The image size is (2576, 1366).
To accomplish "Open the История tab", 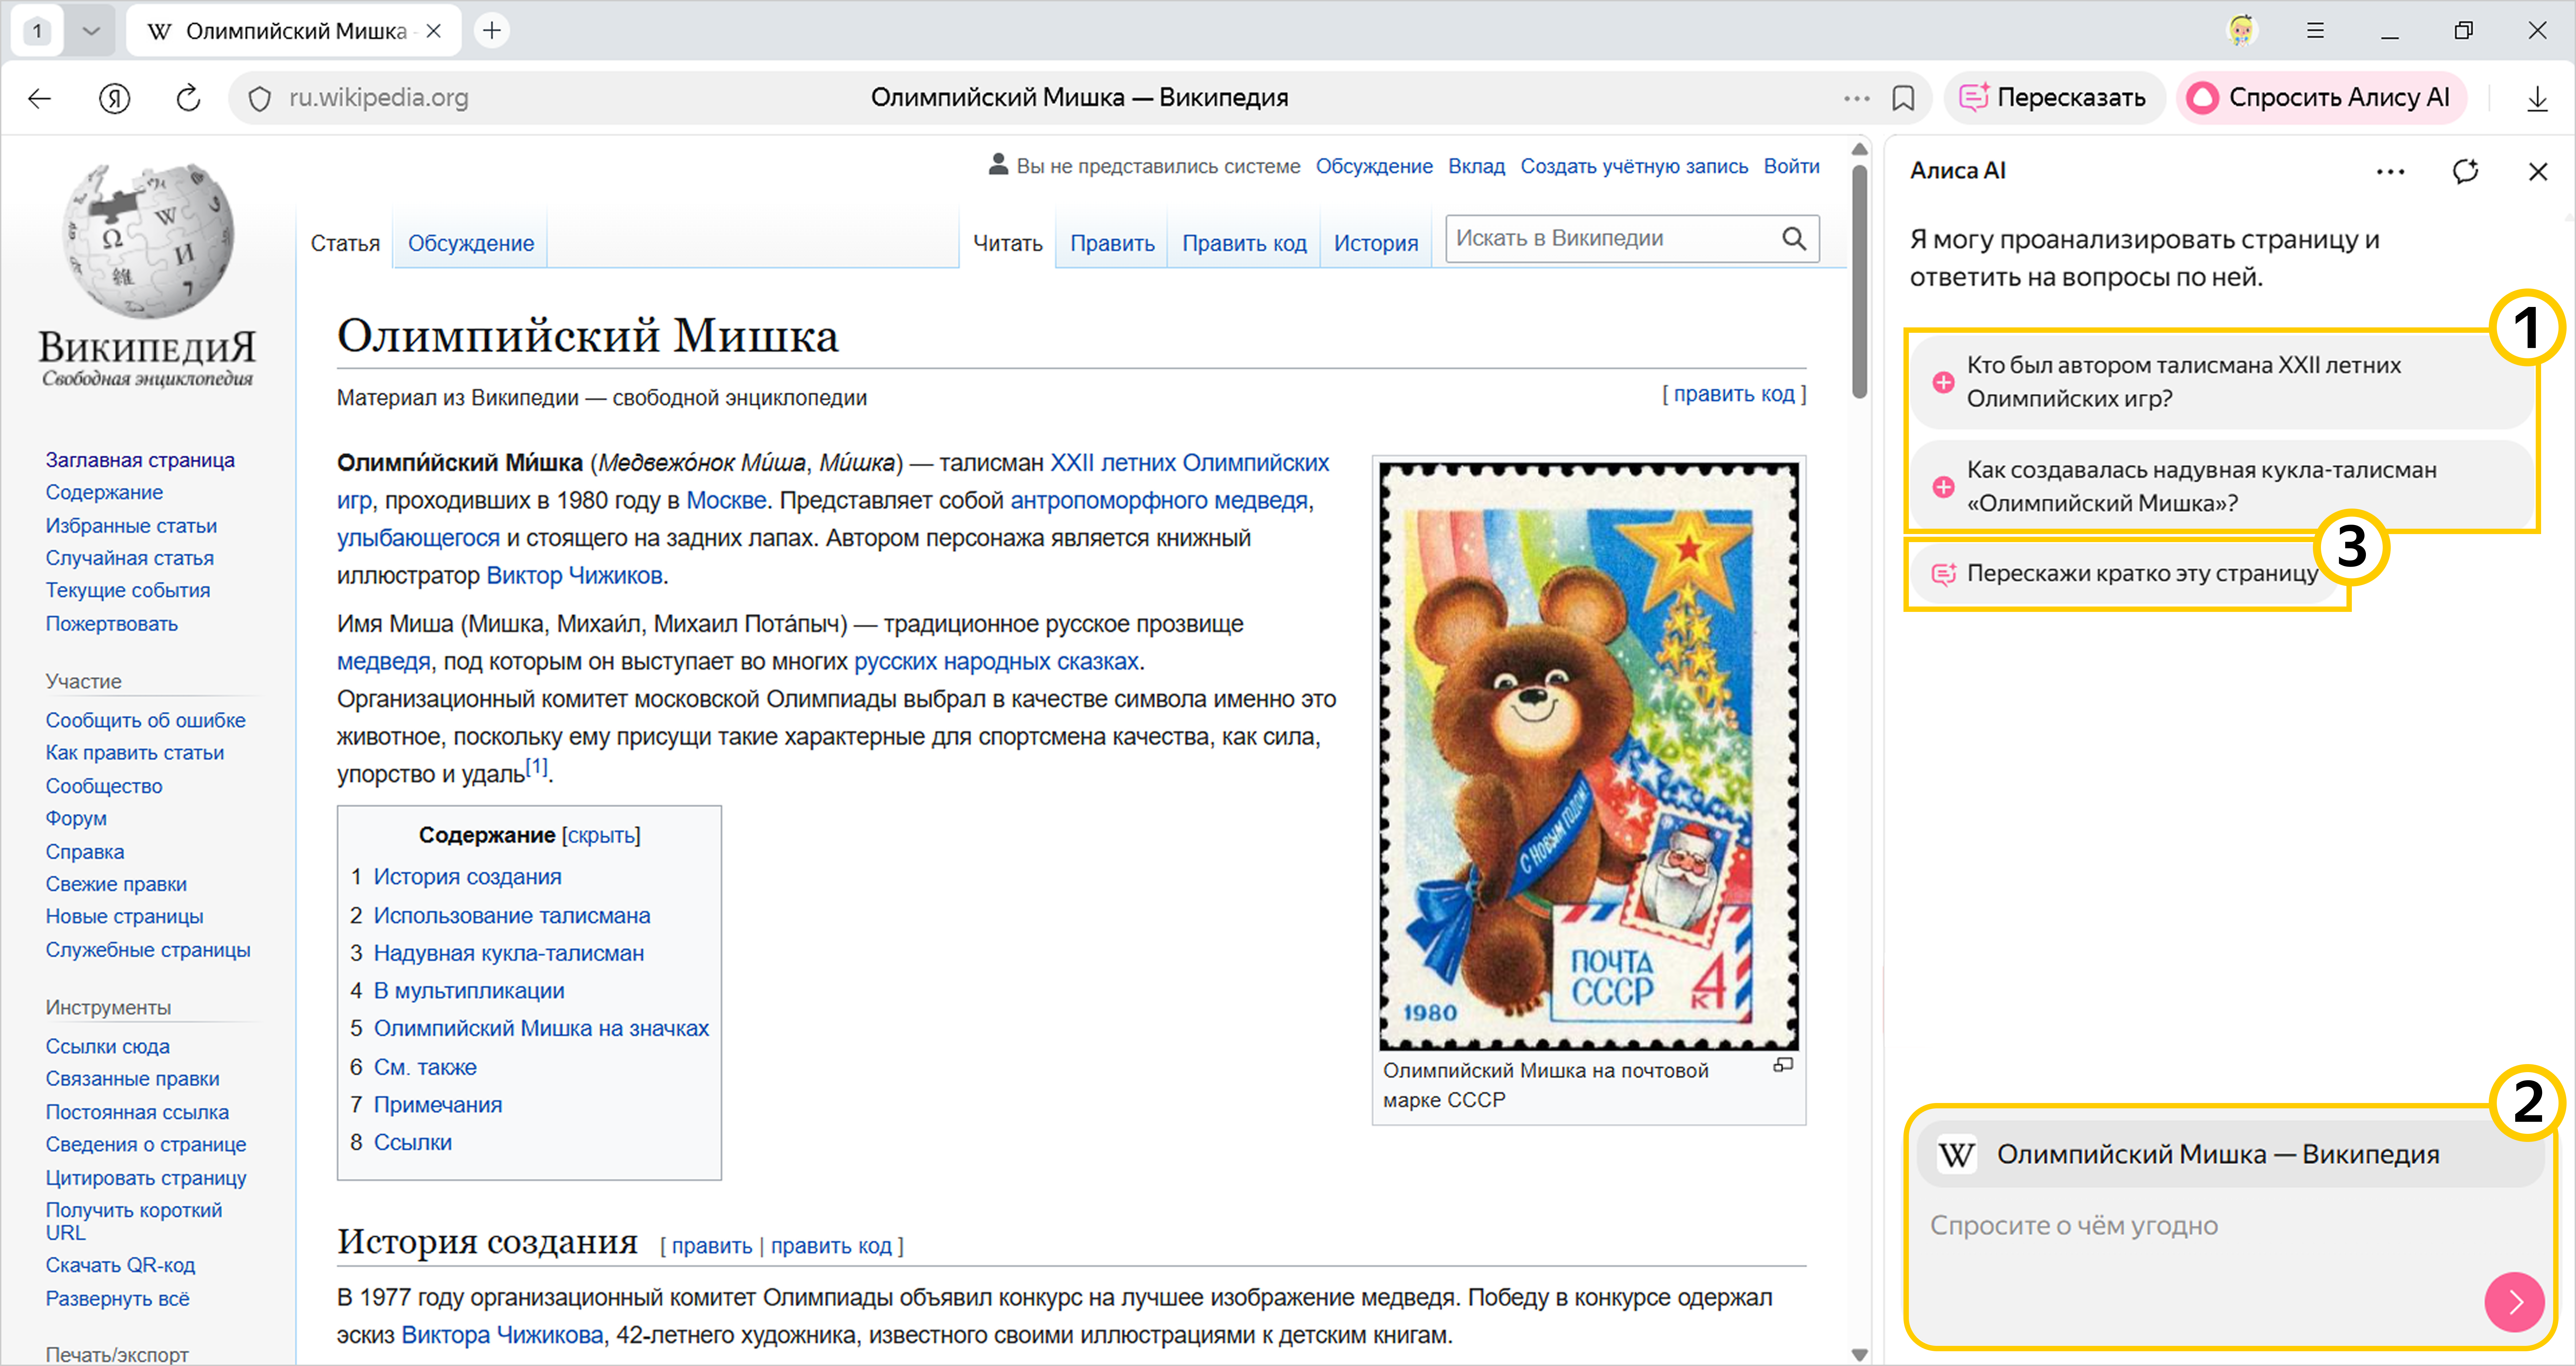I will pos(1375,243).
